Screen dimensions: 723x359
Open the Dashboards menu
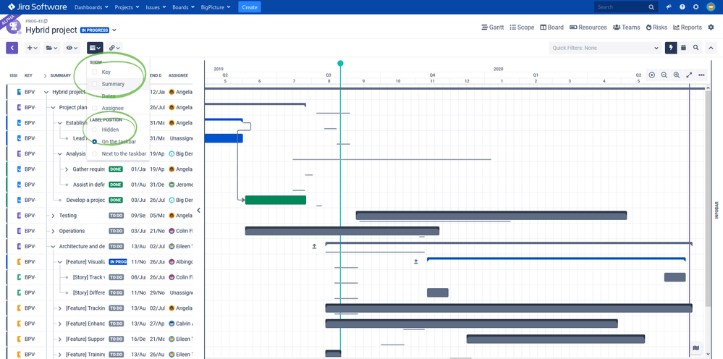click(x=91, y=7)
